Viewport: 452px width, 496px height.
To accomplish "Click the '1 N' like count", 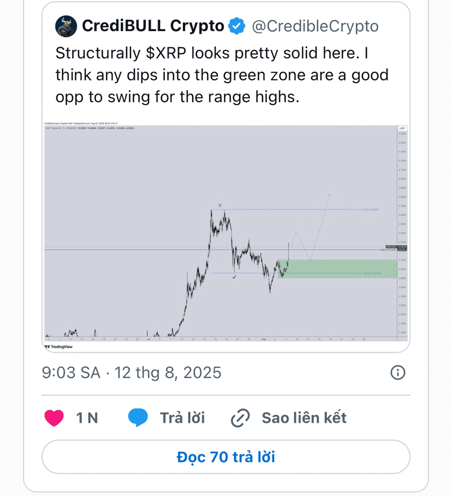I will click(x=87, y=418).
